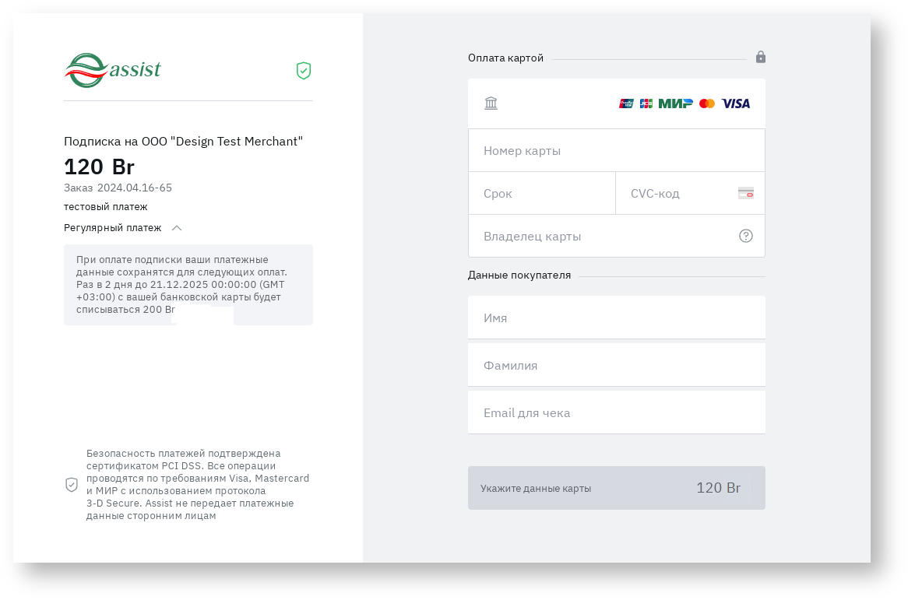
Task: Click the UnionPay card logo
Action: coord(626,104)
